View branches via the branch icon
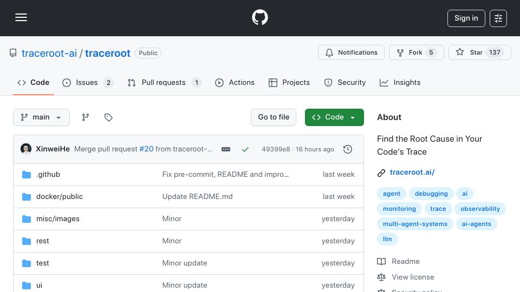Viewport: 520px width, 292px height. pos(85,117)
